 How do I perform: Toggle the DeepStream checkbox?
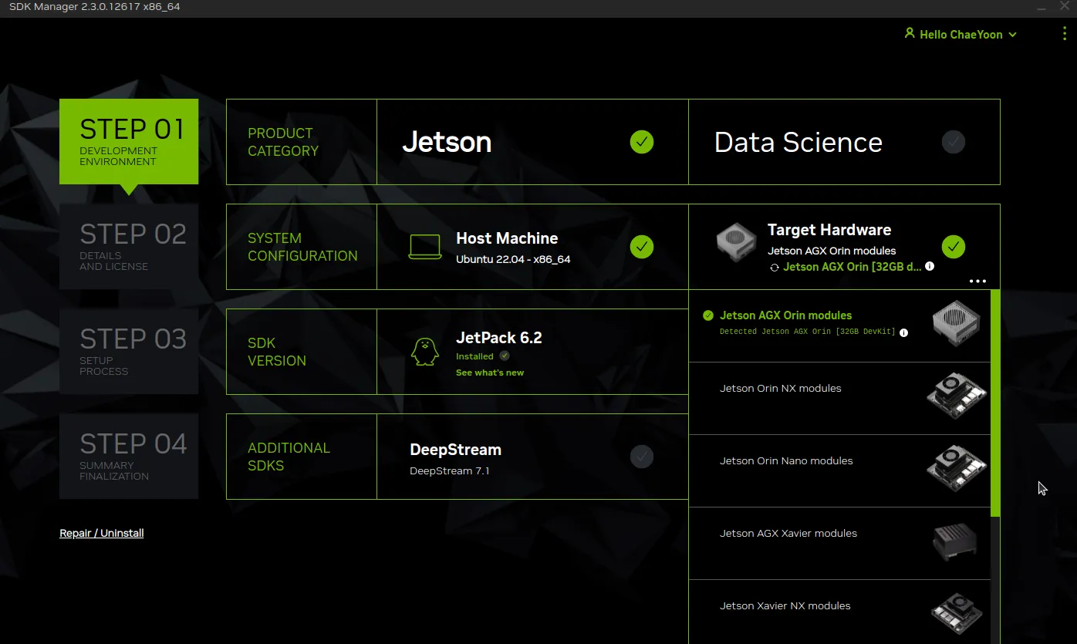[x=642, y=457]
